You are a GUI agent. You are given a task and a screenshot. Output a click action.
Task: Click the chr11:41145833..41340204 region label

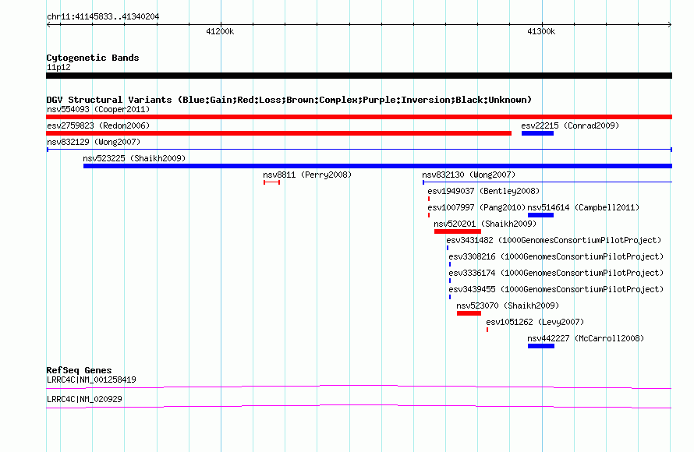coord(103,16)
